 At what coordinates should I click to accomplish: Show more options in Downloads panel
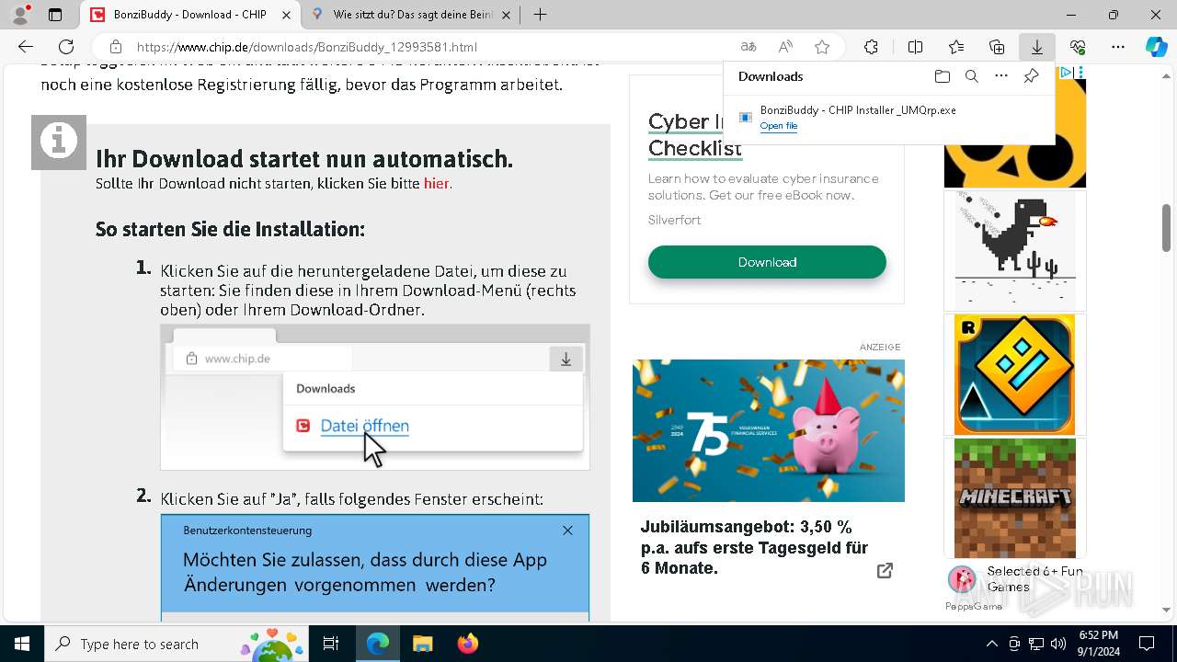tap(1001, 76)
